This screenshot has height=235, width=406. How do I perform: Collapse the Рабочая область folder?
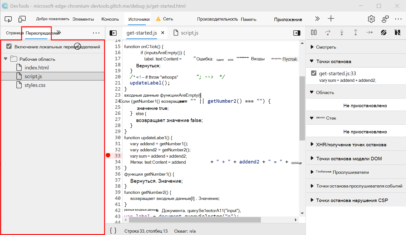6,59
